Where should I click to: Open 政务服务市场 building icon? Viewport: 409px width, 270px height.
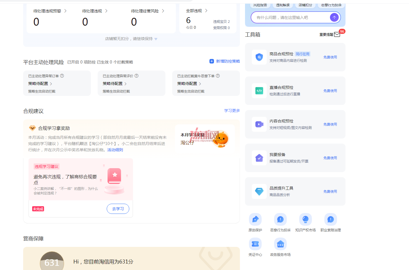[280, 244]
